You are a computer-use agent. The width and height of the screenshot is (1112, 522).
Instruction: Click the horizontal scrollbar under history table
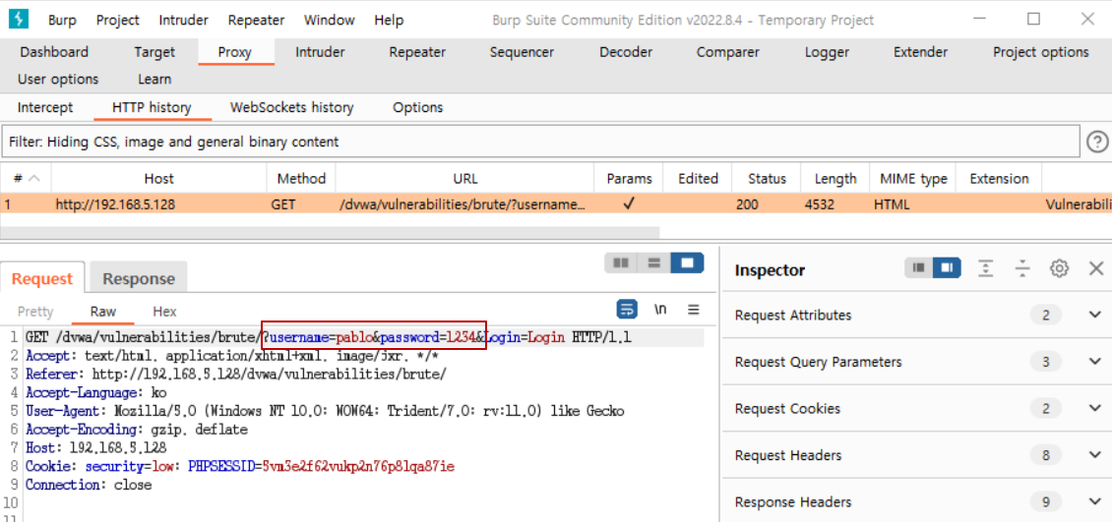[x=330, y=232]
